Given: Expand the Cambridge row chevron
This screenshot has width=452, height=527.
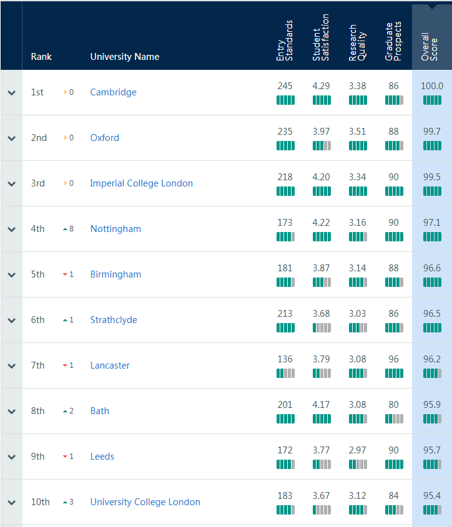Looking at the screenshot, I should 12,93.
